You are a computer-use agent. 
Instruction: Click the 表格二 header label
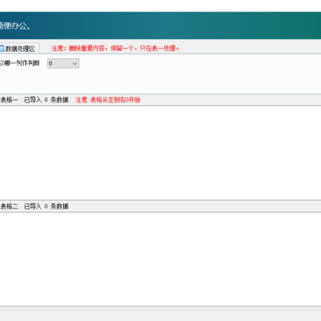9,206
